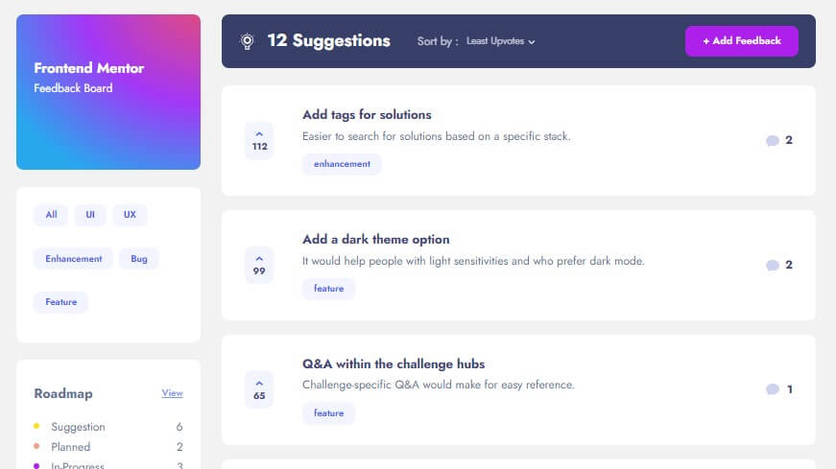Click comment bubble on Add tags for solutions
Viewport: 836px width, 469px height.
772,141
